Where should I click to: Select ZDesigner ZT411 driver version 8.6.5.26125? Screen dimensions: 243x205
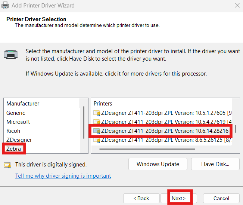point(162,140)
